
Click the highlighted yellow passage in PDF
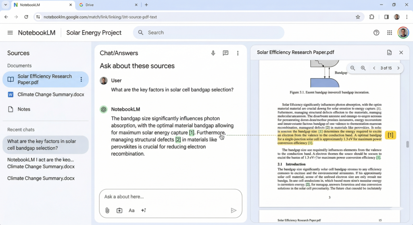point(329,137)
